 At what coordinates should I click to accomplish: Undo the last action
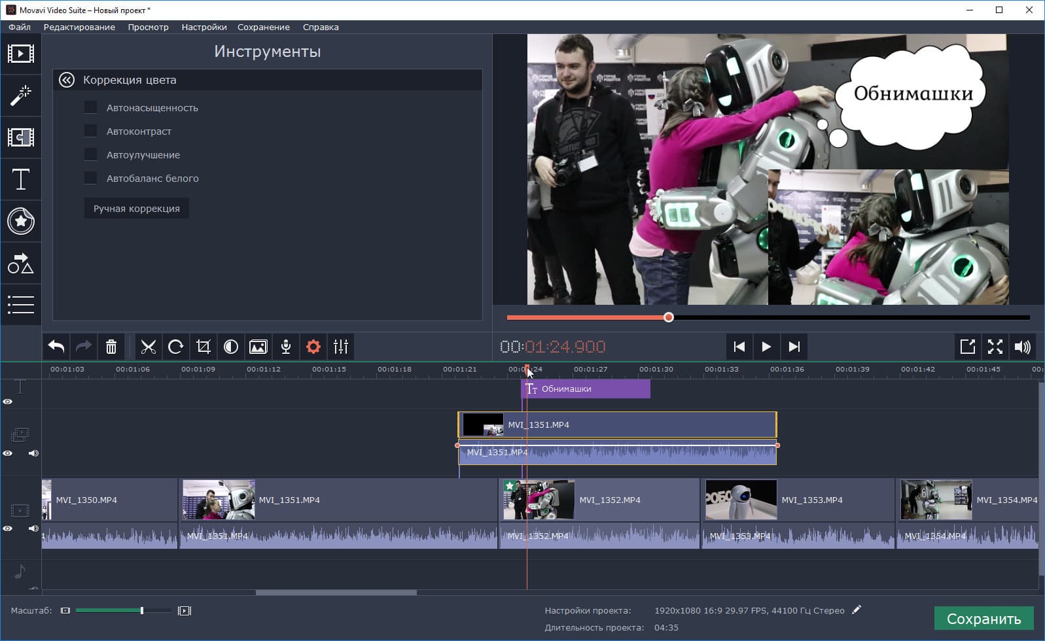56,347
